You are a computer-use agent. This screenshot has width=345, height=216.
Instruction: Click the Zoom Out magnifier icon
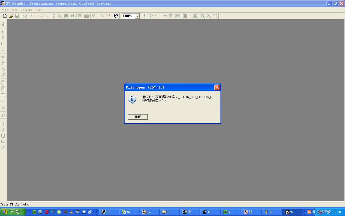tap(209, 16)
